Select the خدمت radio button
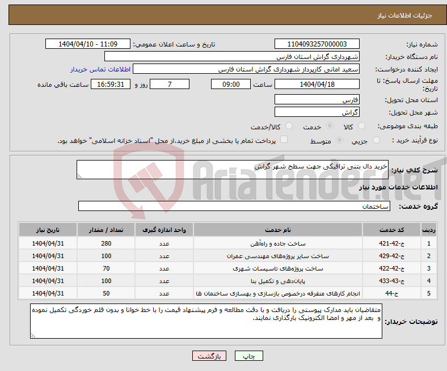The width and height of the screenshot is (447, 371). coord(330,126)
